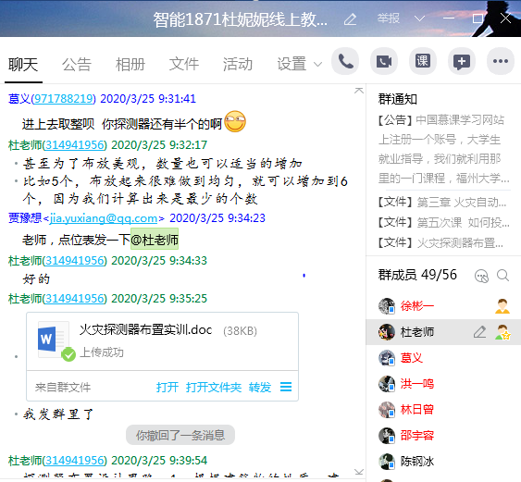
Task: Click the chat scroll-up arrow
Action: pos(359,91)
